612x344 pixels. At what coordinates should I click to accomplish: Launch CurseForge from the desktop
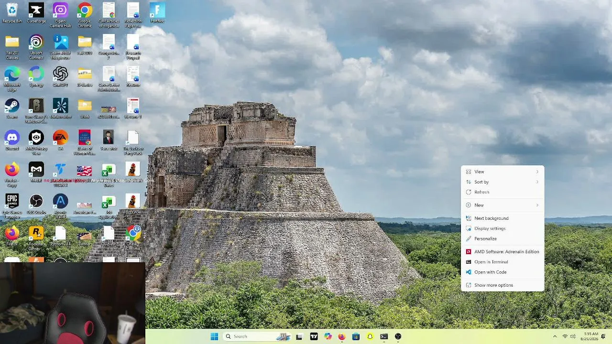[36, 13]
